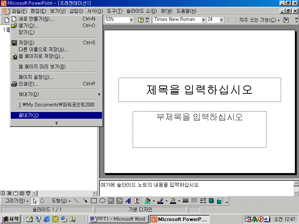Viewport: 299px width, 224px height.
Task: Open the Times New Roman font dropdown
Action: [203, 20]
